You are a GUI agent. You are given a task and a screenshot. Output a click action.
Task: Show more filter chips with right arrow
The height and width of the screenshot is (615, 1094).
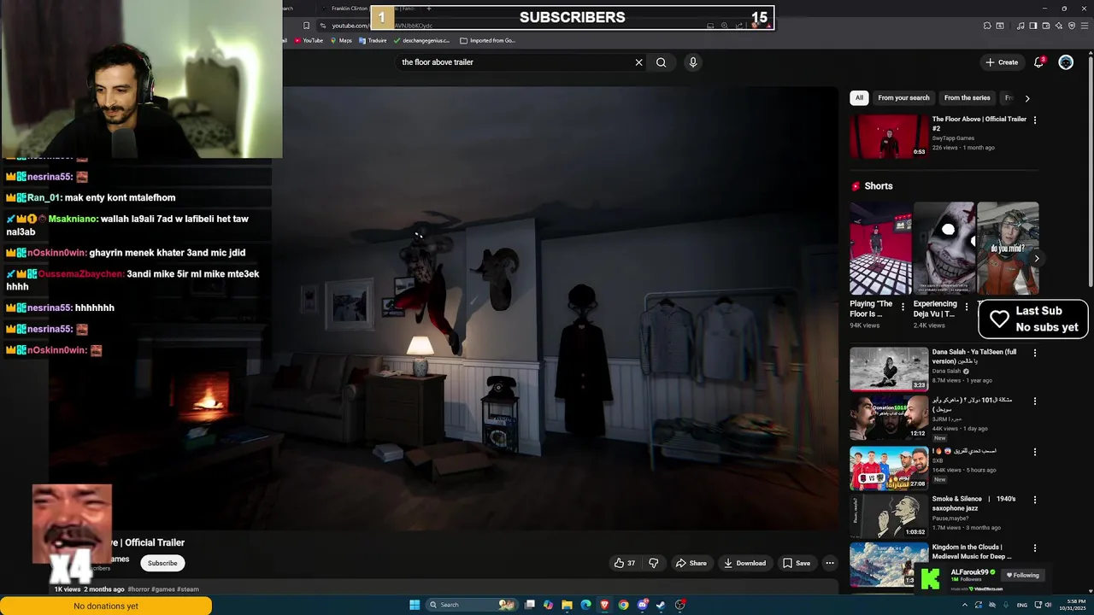1027,98
